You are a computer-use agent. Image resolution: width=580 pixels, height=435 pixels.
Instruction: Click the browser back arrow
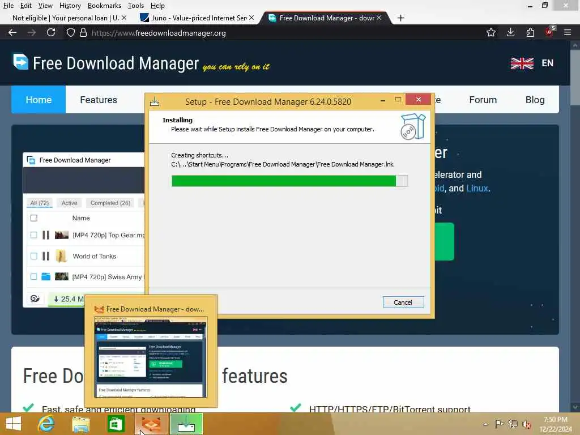tap(12, 32)
